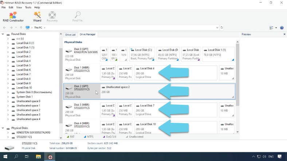
Task: Open the notification center icon
Action: click(x=279, y=157)
